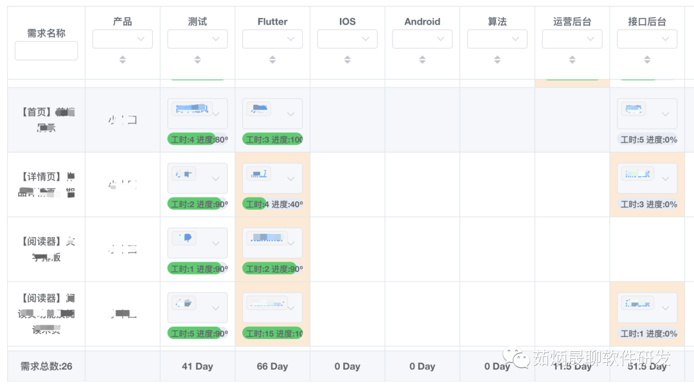Click the 需求总数:26 summary cell

coord(46,366)
